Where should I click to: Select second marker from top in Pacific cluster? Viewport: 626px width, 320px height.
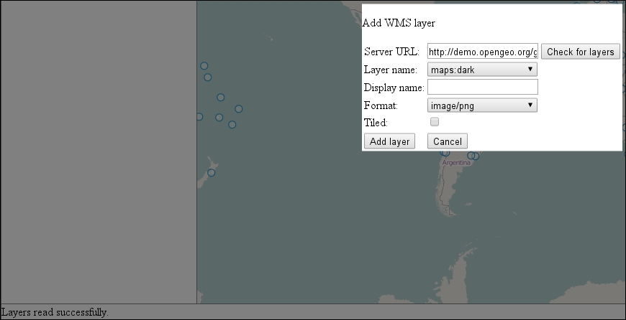tap(208, 77)
